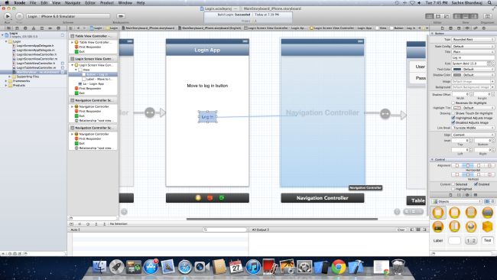Open the Identity inspector tab
Screen dimensions: 497x280
click(459, 28)
